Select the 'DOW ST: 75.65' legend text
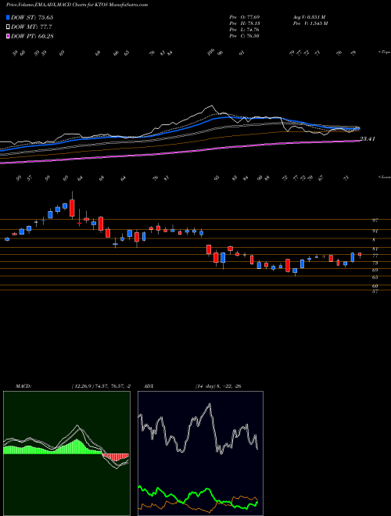The height and width of the screenshot is (516, 391). (32, 17)
